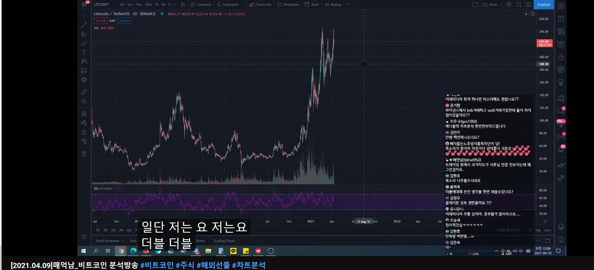
Task: Toggle stay in drawing mode
Action: tap(84, 123)
